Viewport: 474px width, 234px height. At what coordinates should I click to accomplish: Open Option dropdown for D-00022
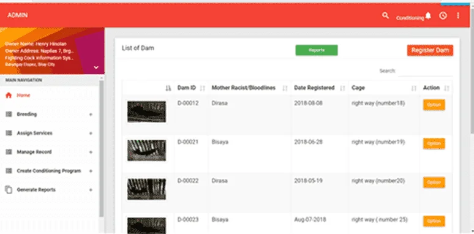point(434,183)
